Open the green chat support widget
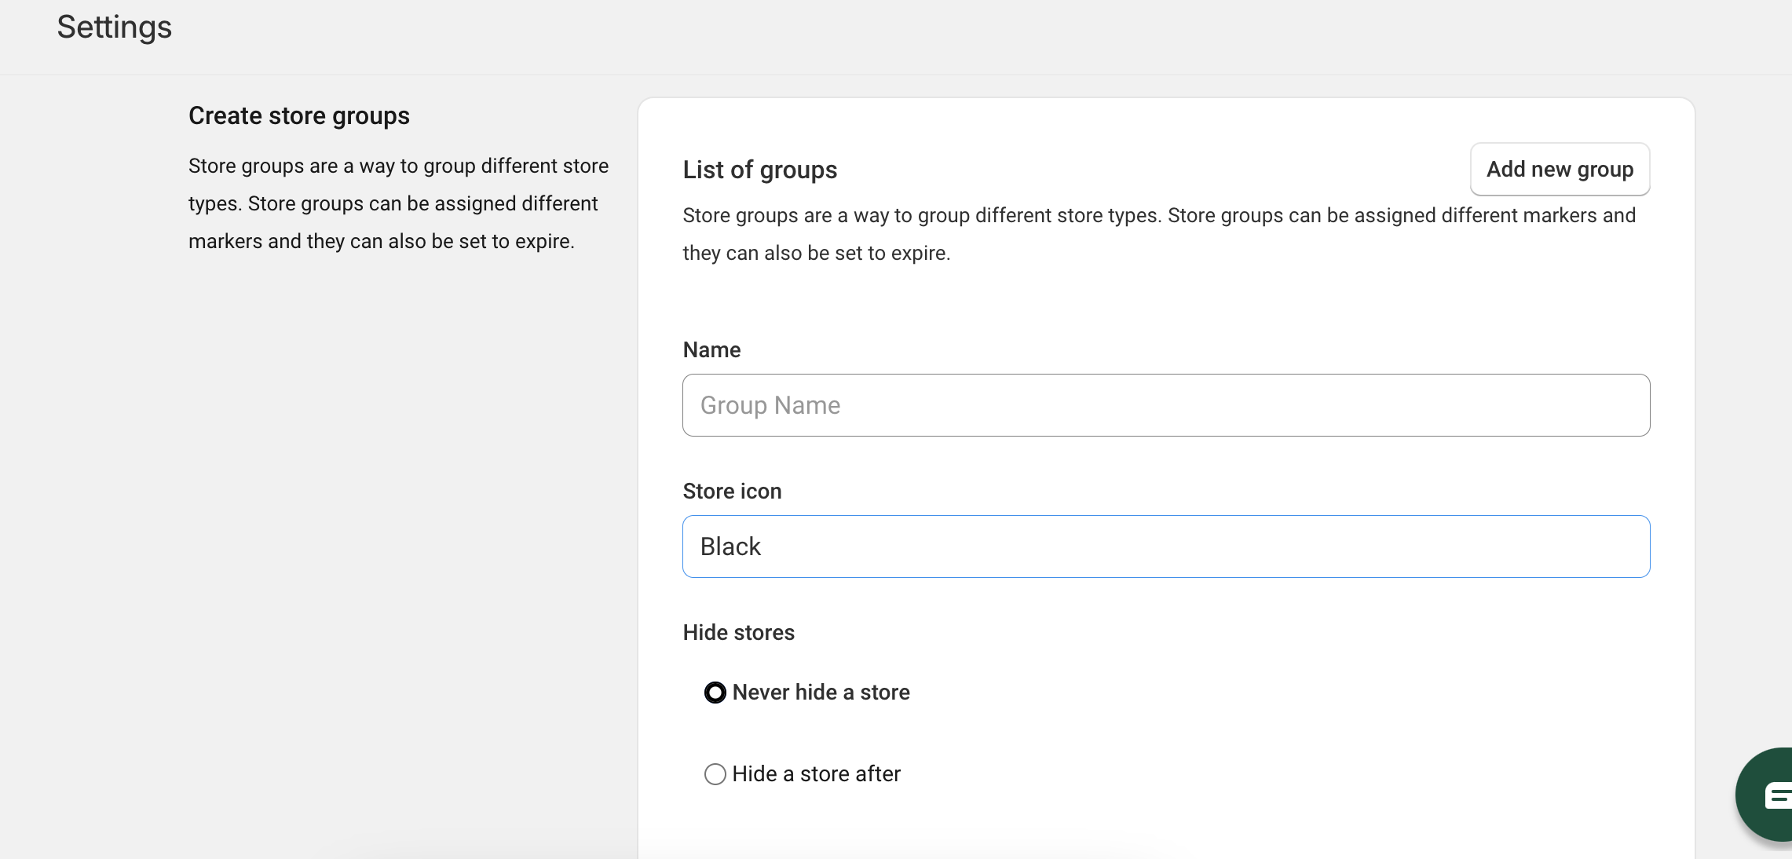 [1767, 795]
